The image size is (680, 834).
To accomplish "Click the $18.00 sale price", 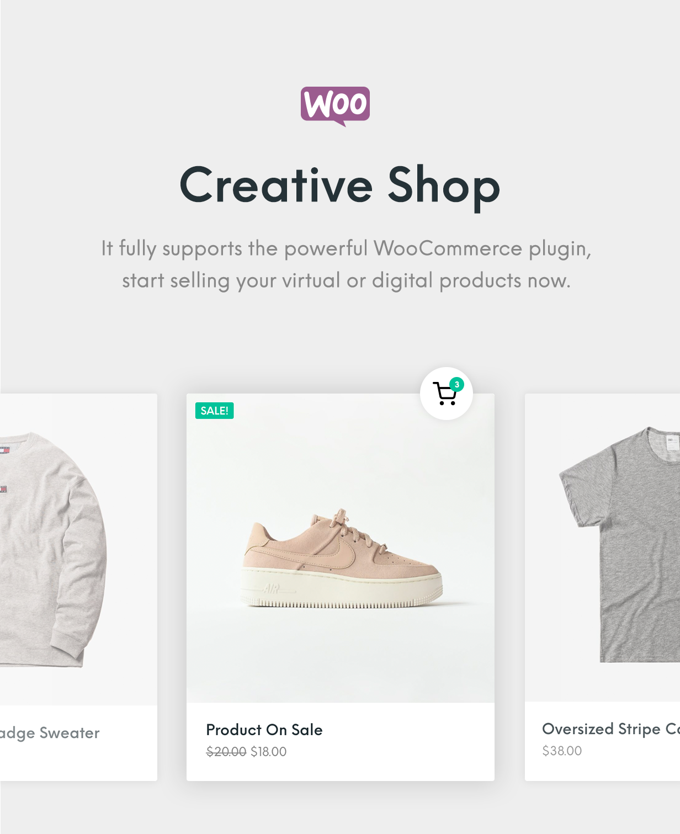I will 269,752.
